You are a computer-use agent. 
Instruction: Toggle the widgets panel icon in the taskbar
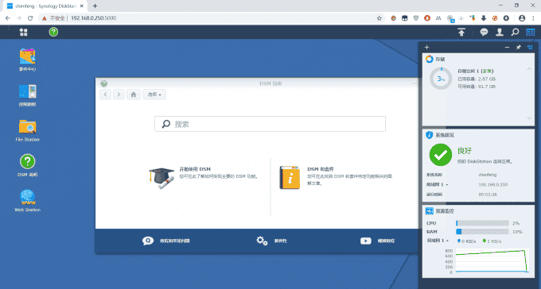point(531,32)
